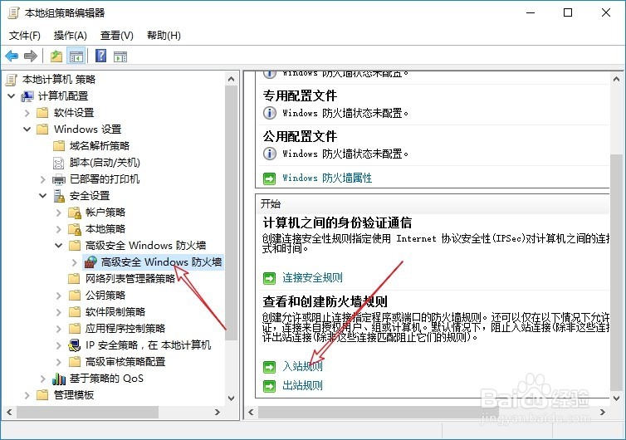Image resolution: width=626 pixels, height=440 pixels.
Task: Click the tree pane vertical scrollbar down arrow
Action: point(231,398)
